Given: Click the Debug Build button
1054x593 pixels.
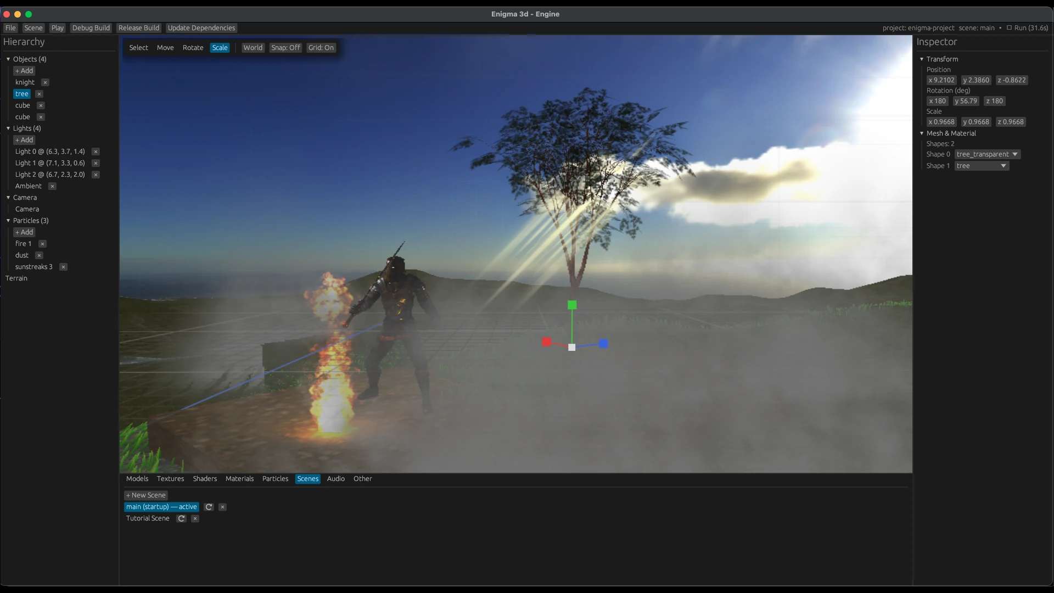Looking at the screenshot, I should (91, 28).
